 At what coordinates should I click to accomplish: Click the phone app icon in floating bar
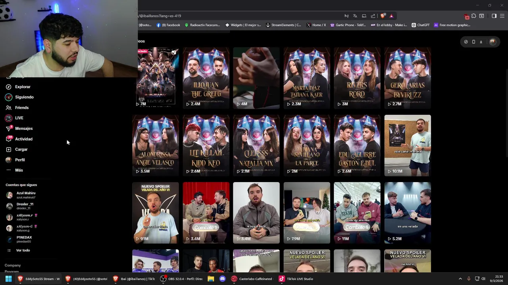473,42
